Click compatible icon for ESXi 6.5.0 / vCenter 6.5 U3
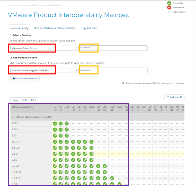This screenshot has height=186, width=196. click(x=73, y=160)
